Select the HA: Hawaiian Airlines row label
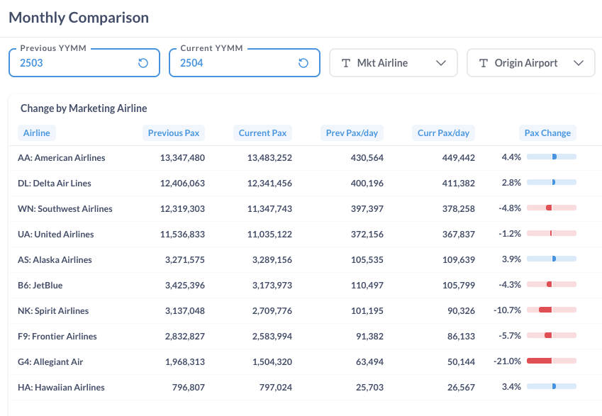Image resolution: width=602 pixels, height=416 pixels. point(61,387)
